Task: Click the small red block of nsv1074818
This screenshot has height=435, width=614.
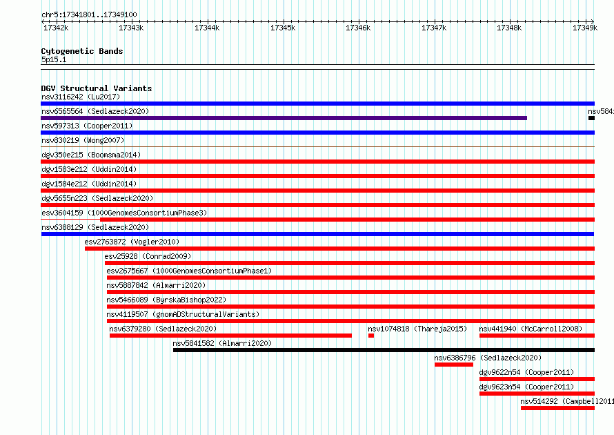Action: [x=371, y=336]
